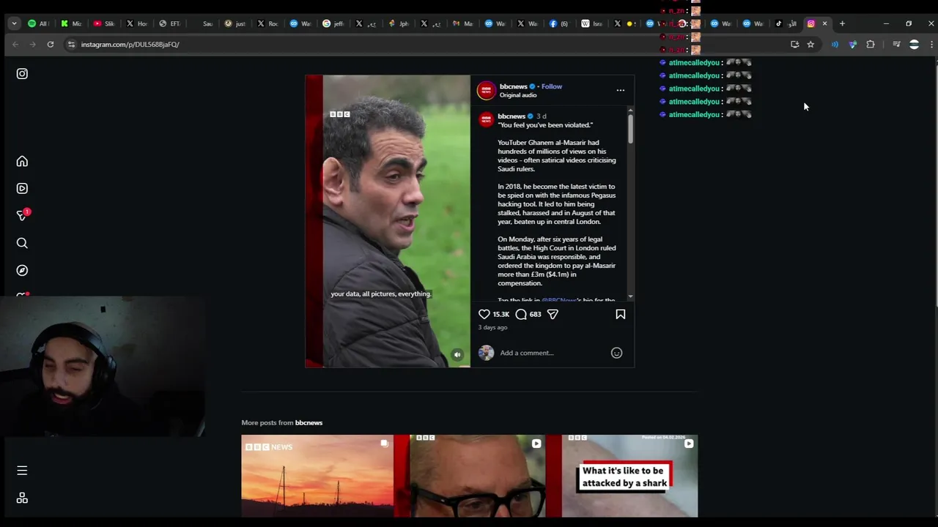
Task: Open the shark attack video thumbnail
Action: (x=622, y=476)
